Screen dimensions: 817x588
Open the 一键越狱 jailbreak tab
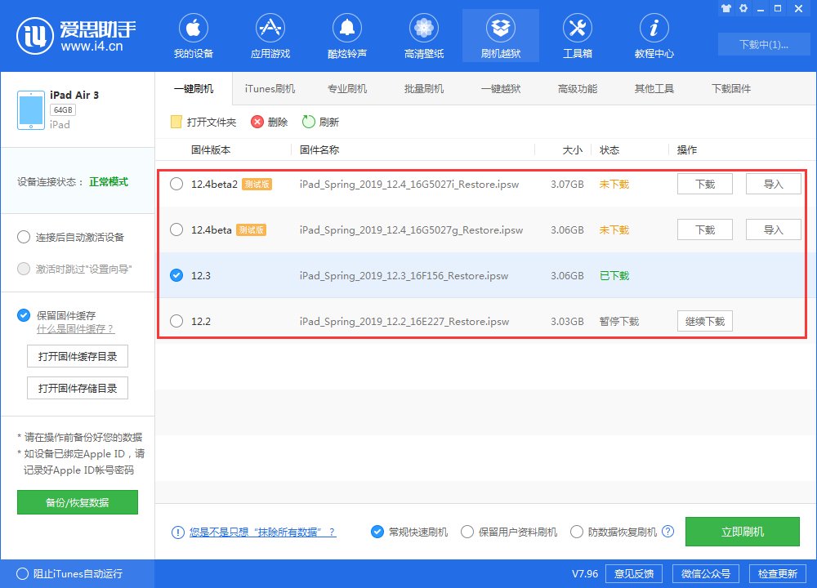coord(502,88)
